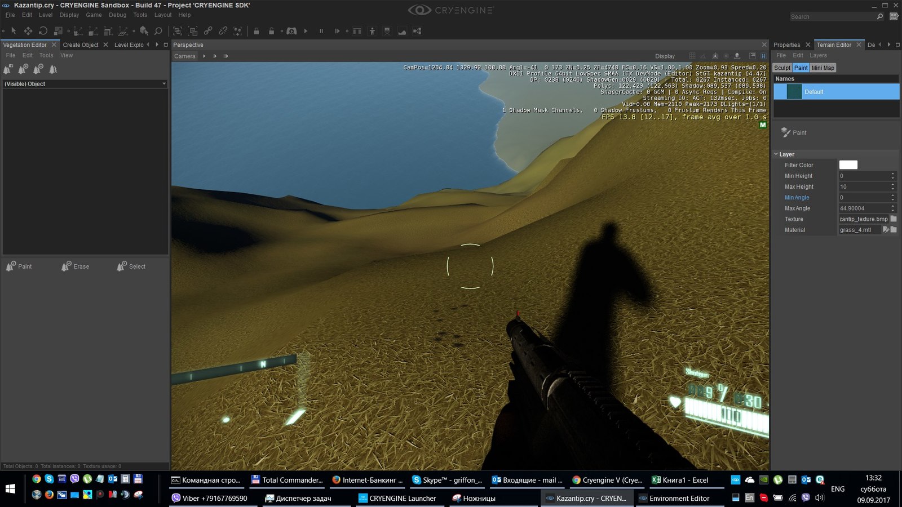Switch to the Mini Map tab
The width and height of the screenshot is (902, 507).
[823, 68]
